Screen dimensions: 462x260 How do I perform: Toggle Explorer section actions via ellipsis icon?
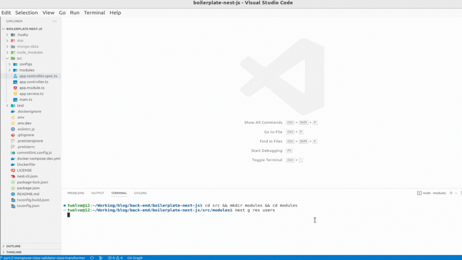tap(54, 21)
